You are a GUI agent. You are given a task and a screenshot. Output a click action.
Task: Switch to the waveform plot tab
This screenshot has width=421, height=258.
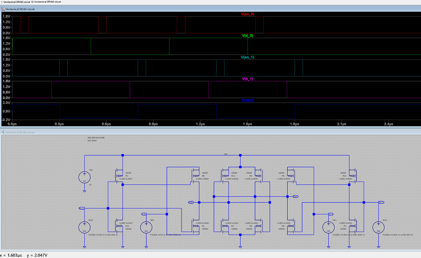pyautogui.click(x=46, y=2)
